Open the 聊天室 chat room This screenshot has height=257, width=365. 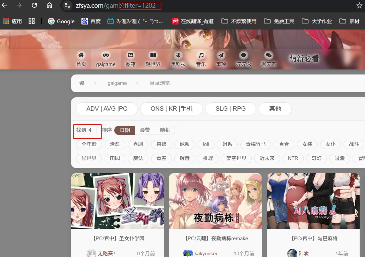pyautogui.click(x=268, y=59)
